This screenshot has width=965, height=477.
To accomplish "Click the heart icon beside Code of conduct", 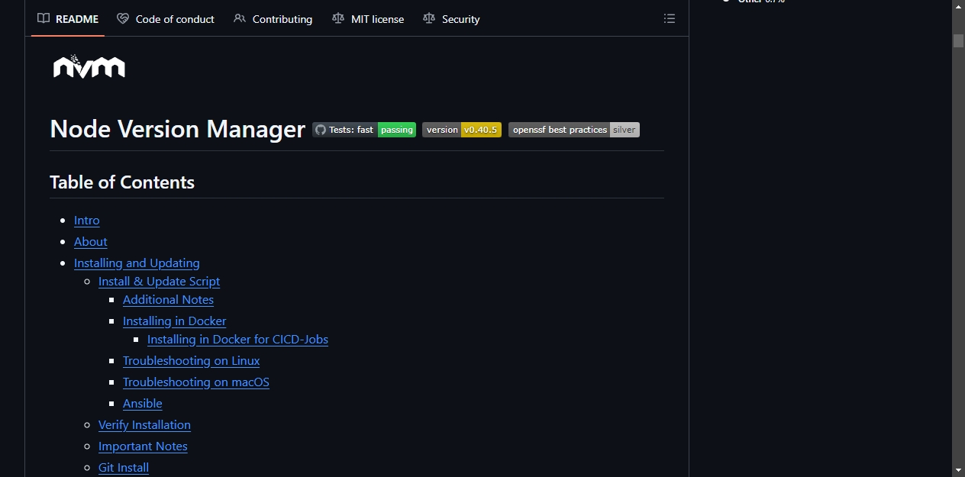I will point(123,19).
